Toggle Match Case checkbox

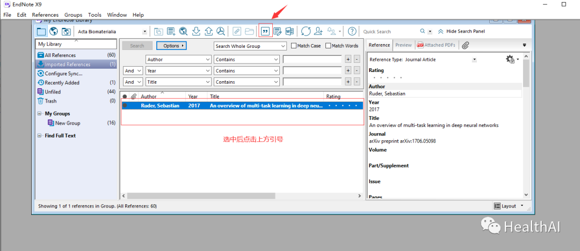point(294,46)
